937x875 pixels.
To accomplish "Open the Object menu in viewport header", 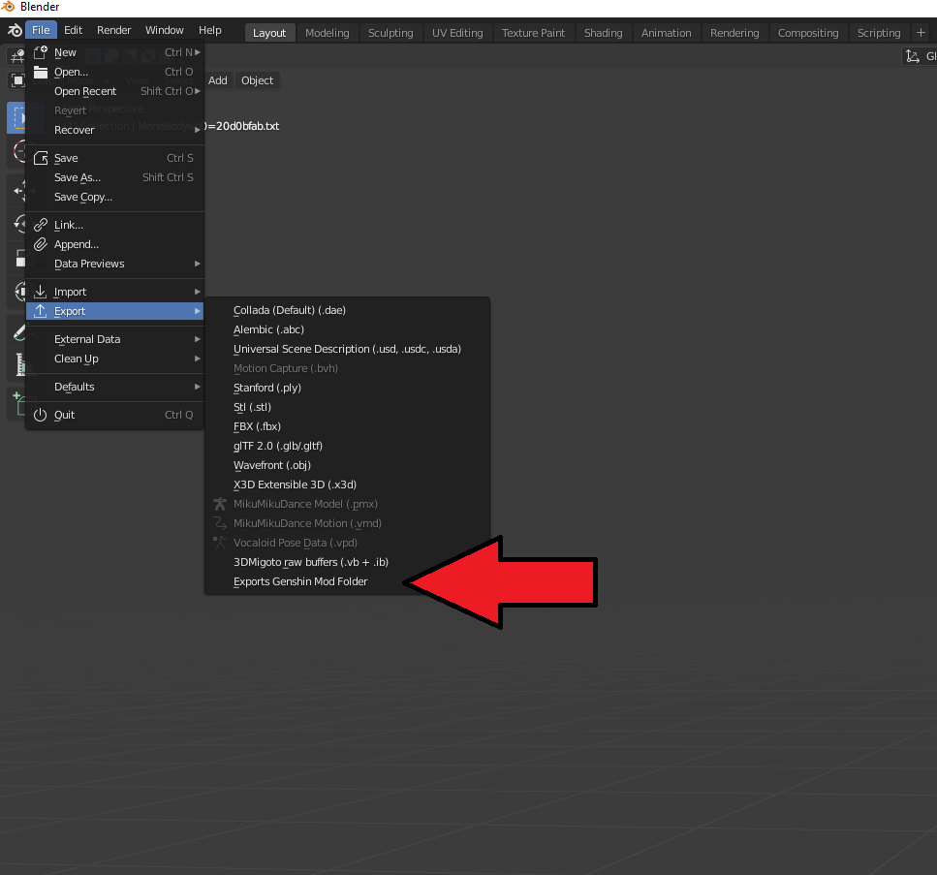I will [x=257, y=80].
